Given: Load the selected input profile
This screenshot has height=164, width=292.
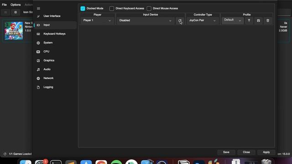Looking at the screenshot, I should point(249,20).
